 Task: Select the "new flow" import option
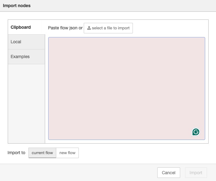pos(67,153)
